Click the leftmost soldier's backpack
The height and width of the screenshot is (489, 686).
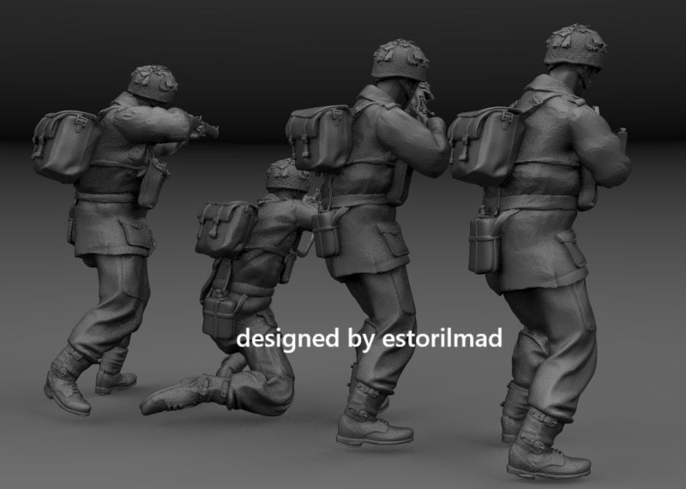66,146
